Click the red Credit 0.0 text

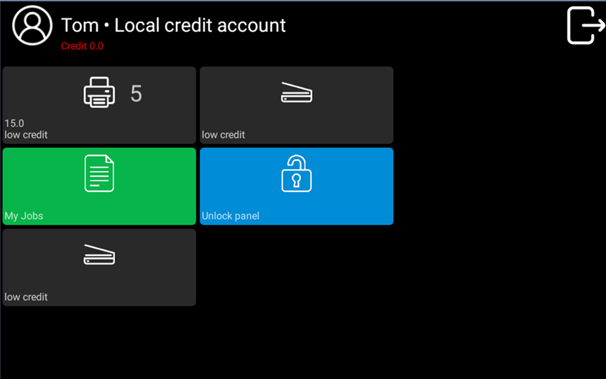pos(82,46)
